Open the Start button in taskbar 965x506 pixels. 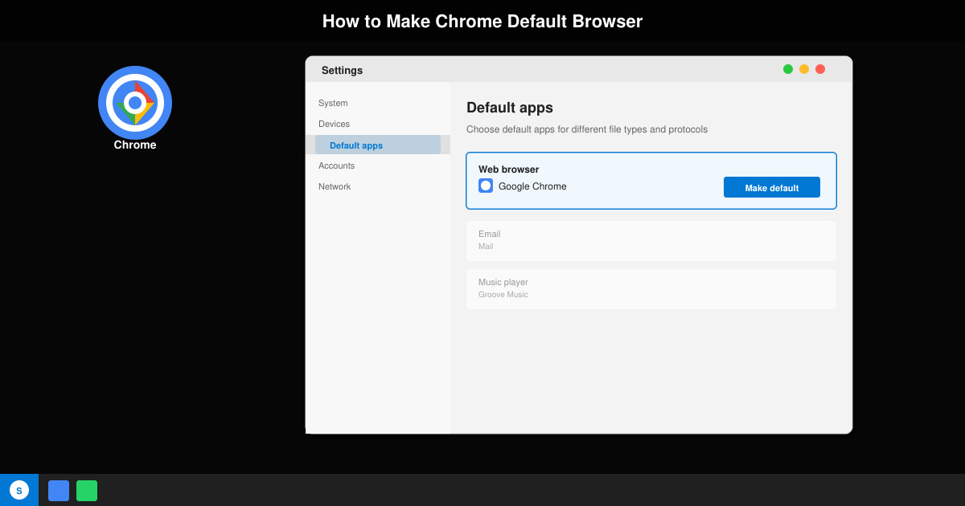tap(19, 490)
